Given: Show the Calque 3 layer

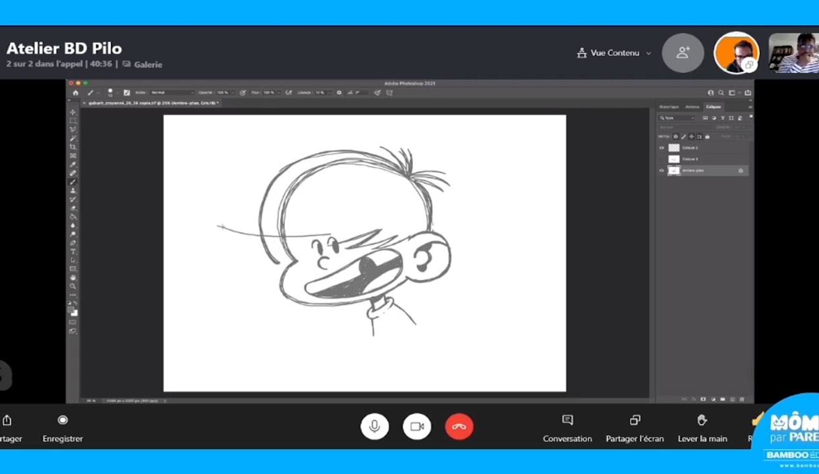Looking at the screenshot, I should pyautogui.click(x=662, y=159).
